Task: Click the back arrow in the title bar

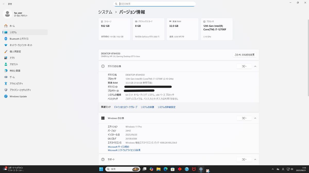Action: click(x=4, y=4)
